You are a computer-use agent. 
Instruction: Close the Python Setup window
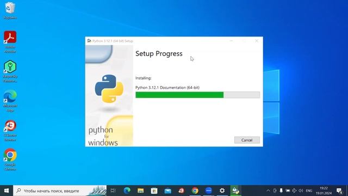click(257, 41)
